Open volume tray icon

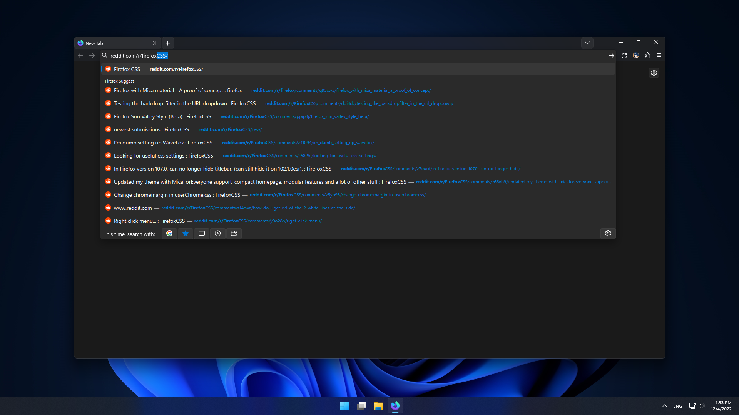(x=701, y=406)
